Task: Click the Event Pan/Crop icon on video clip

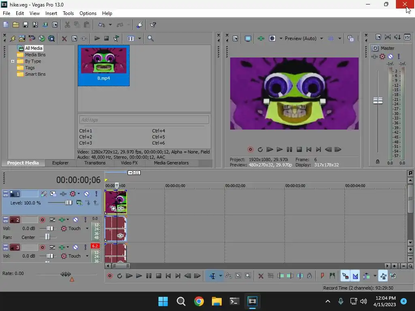Action: tap(113, 209)
